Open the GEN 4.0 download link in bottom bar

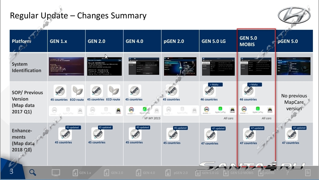coord(145,173)
